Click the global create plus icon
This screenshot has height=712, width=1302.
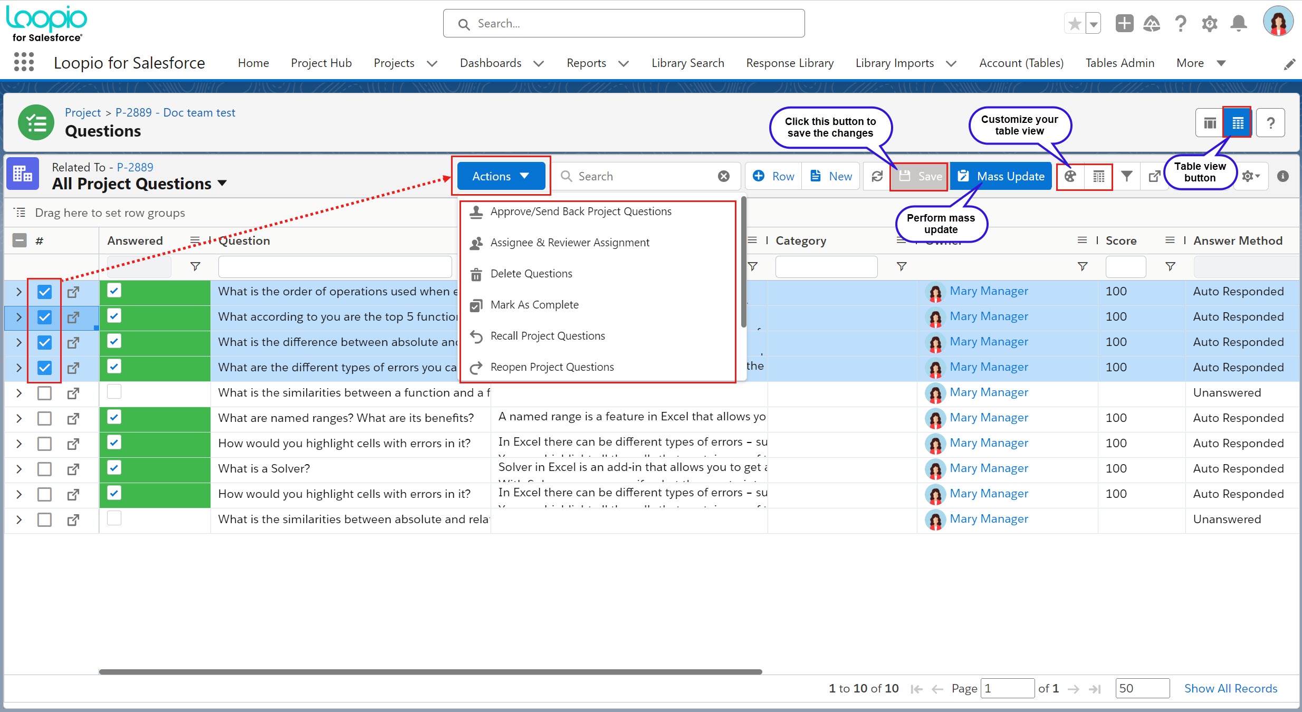coord(1124,24)
